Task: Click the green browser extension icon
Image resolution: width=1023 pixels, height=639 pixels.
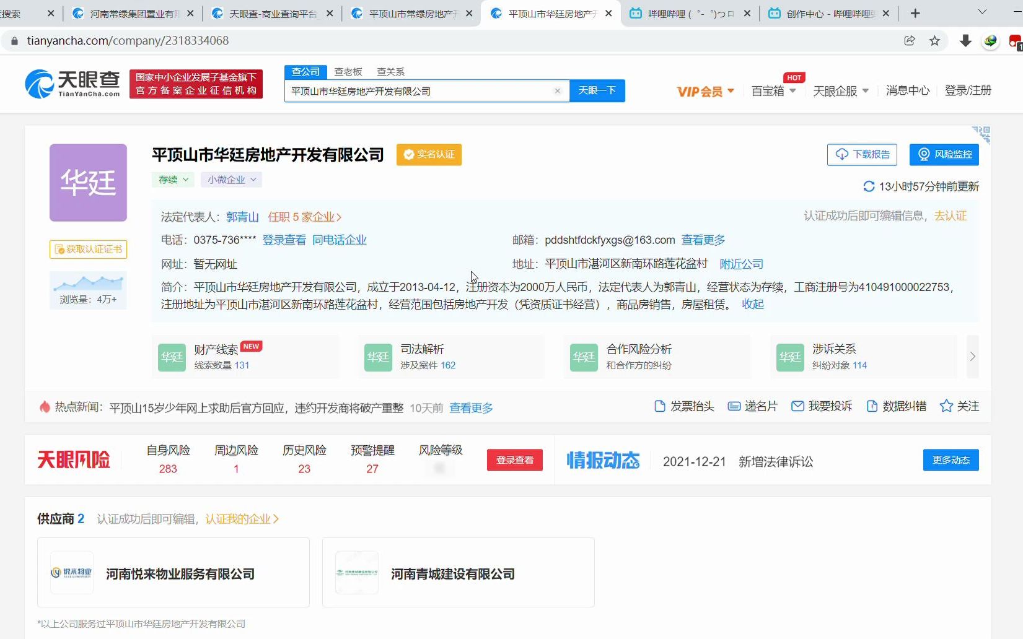Action: tap(990, 41)
